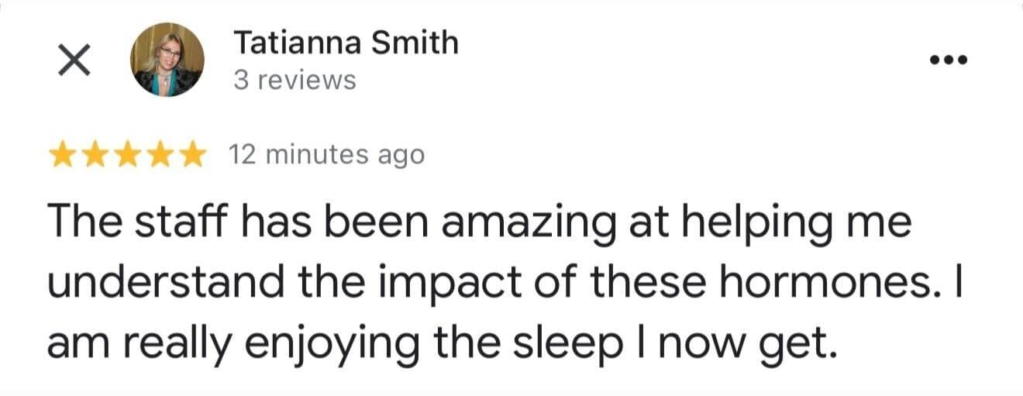Click the first yellow rating star

pos(62,155)
